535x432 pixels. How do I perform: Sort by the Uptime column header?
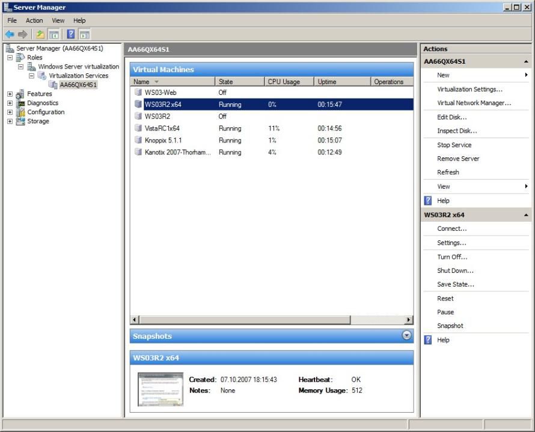[343, 82]
